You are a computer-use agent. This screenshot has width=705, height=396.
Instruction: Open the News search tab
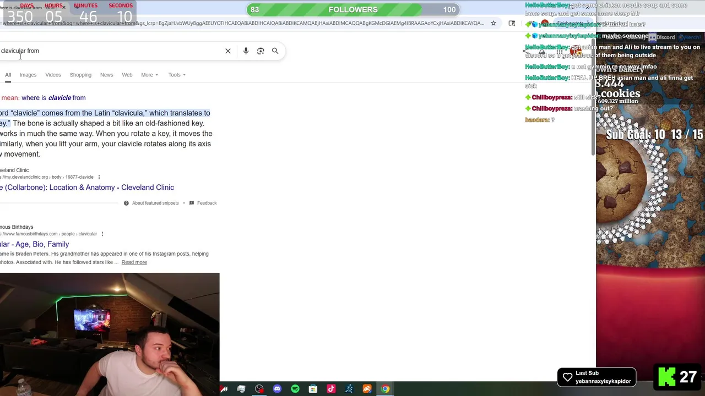point(106,75)
